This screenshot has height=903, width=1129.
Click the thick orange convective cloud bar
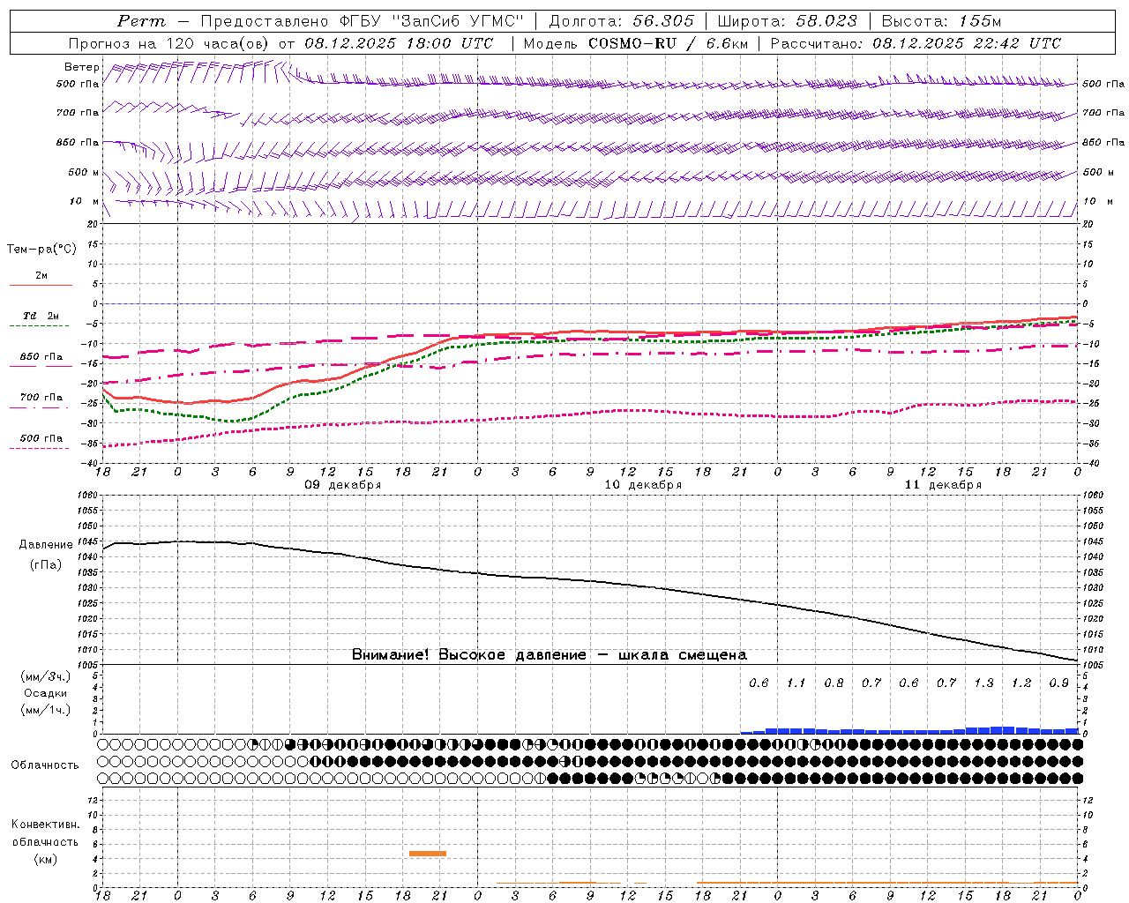point(428,854)
